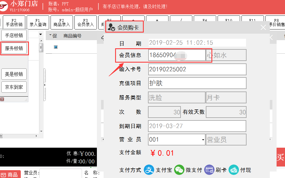Click the 日期 date-time field

197,43
